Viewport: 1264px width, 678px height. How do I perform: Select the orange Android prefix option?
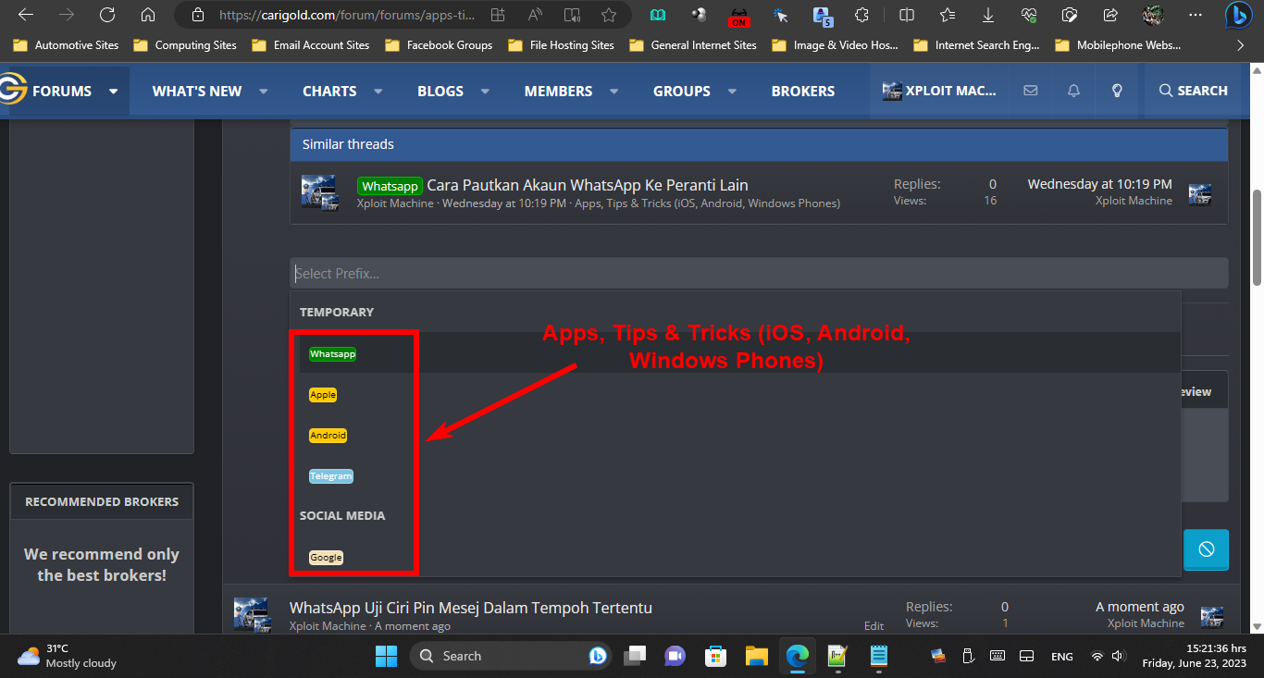tap(328, 436)
